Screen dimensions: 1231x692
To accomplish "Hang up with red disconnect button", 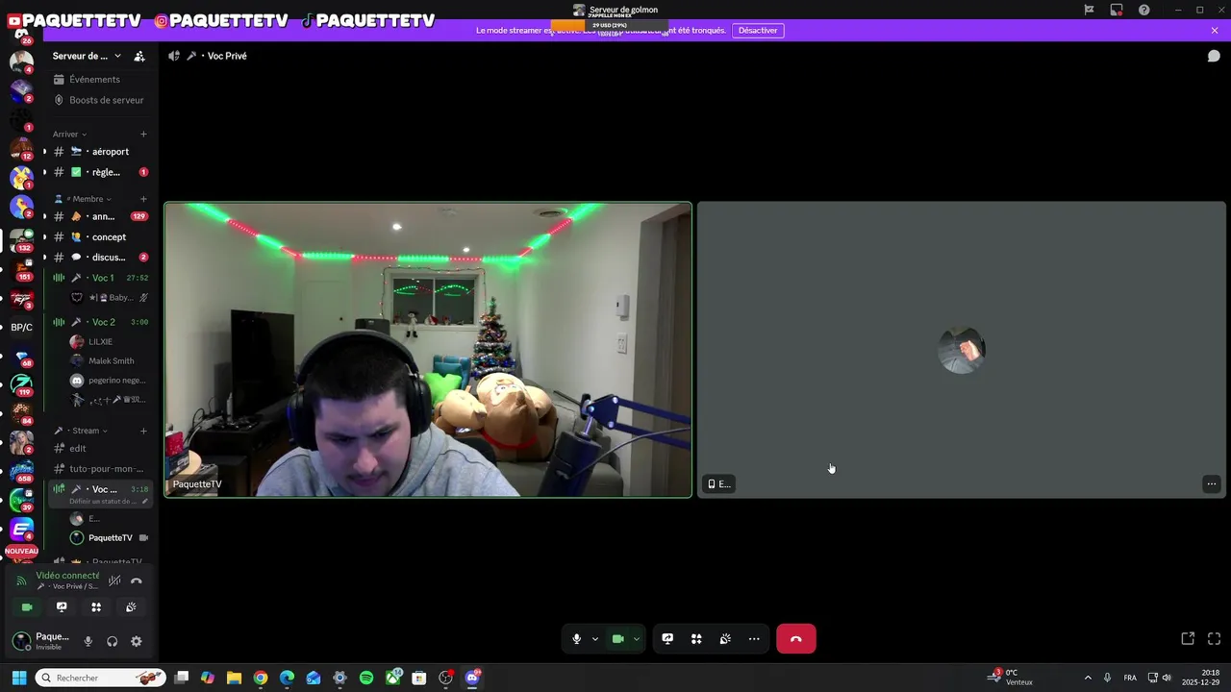I will 796,639.
